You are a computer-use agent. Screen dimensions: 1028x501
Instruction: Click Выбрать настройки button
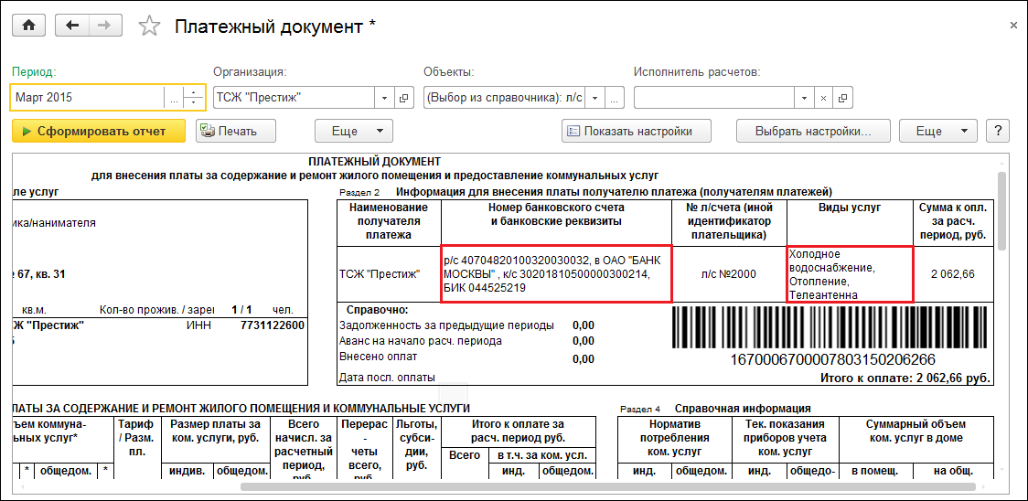pyautogui.click(x=813, y=131)
